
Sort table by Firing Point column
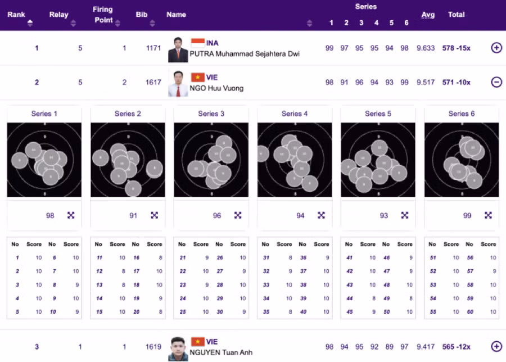(118, 23)
